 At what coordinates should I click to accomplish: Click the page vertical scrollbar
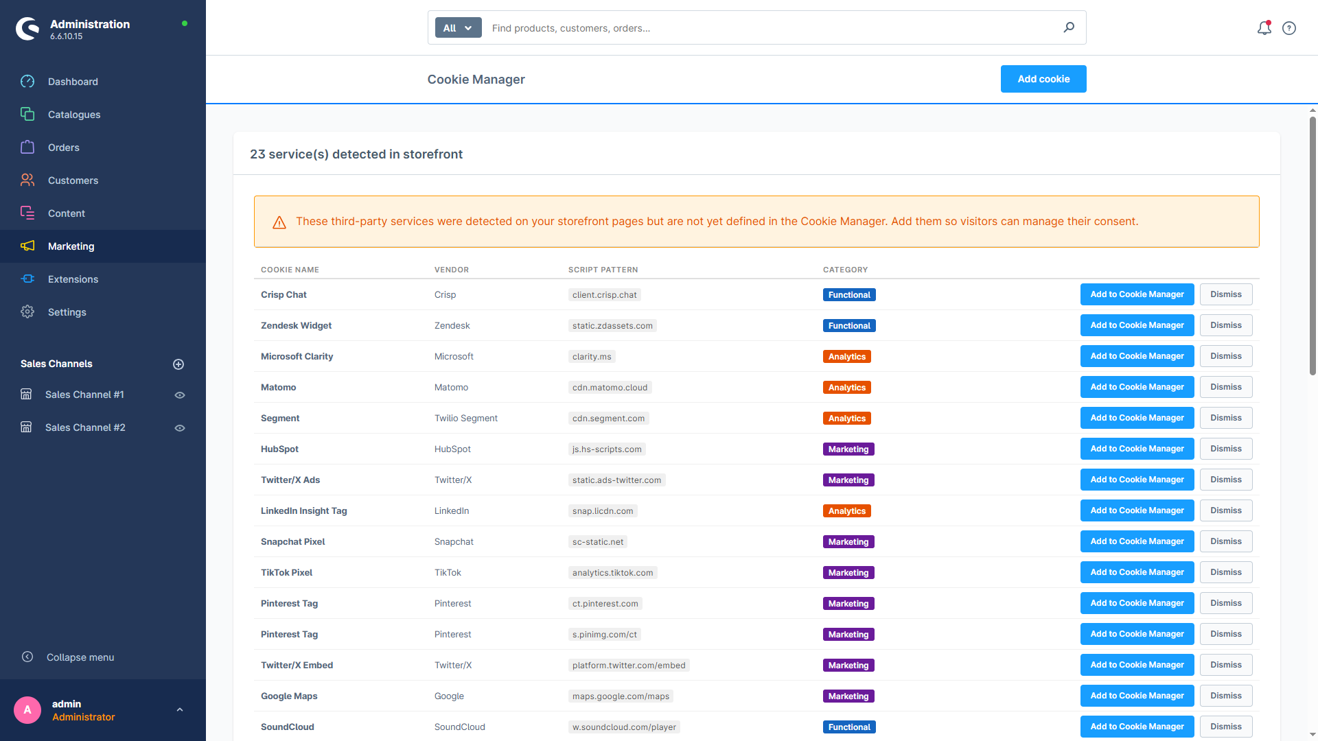(x=1313, y=246)
